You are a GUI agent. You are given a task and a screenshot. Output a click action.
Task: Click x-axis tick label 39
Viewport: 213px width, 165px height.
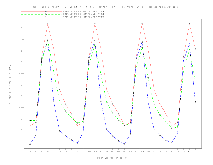pos(107,152)
